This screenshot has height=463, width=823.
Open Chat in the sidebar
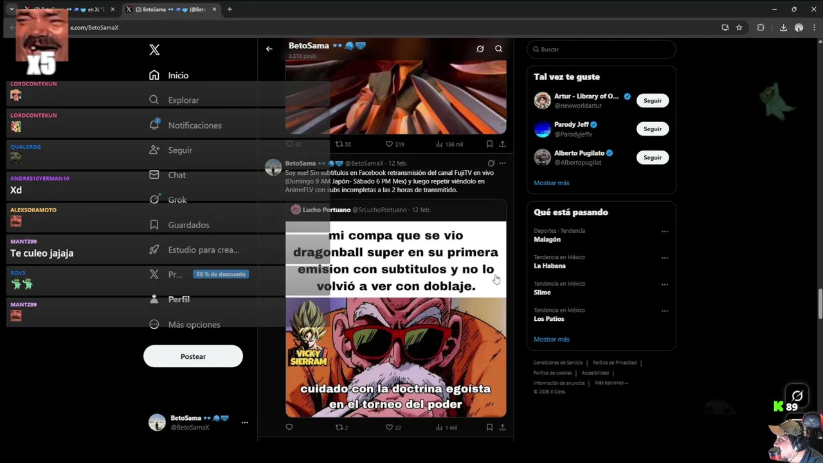point(168,175)
